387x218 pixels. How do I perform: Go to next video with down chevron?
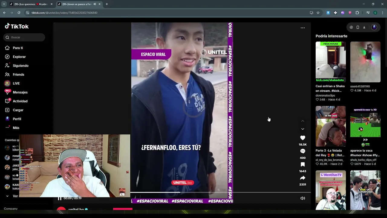click(303, 129)
